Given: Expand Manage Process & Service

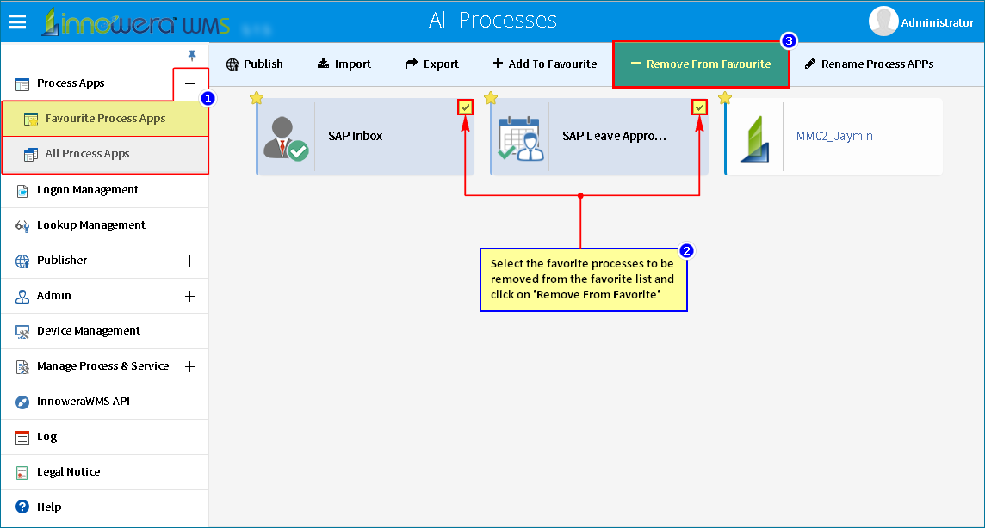Looking at the screenshot, I should 189,366.
